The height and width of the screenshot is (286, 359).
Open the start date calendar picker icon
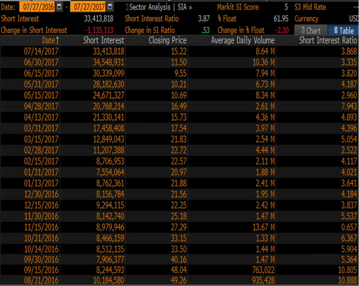tap(59, 7)
